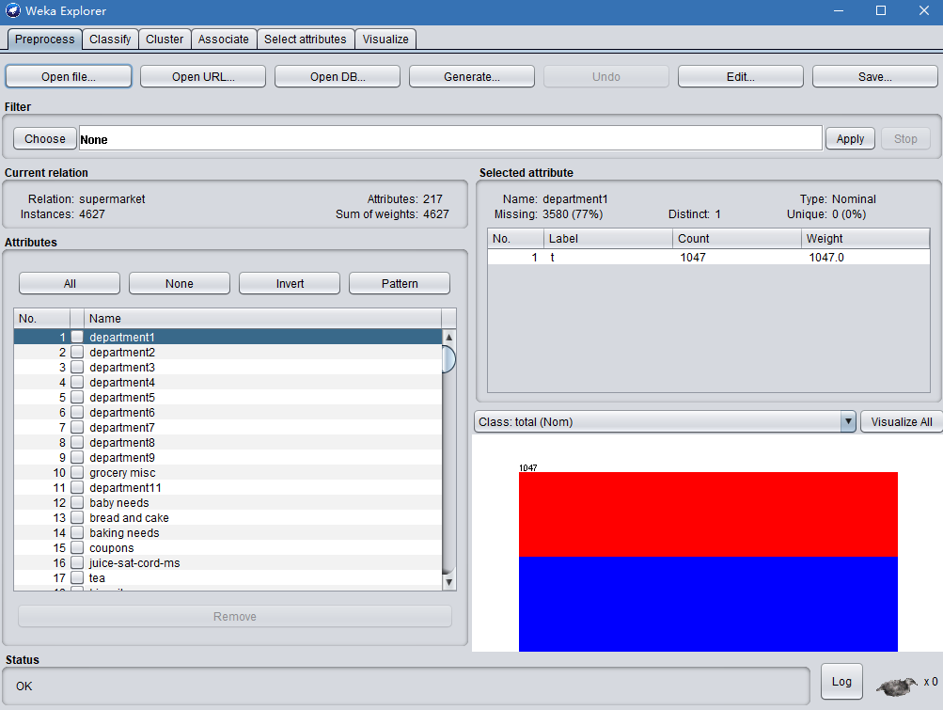
Task: Check the grocery misc attribute box
Action: click(77, 473)
